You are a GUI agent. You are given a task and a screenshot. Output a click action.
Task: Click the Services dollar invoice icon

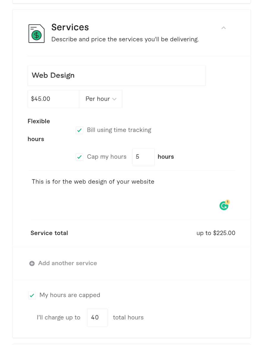click(x=37, y=34)
